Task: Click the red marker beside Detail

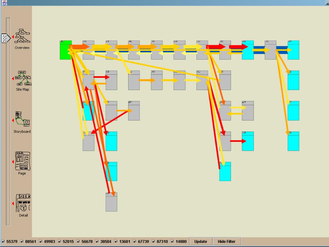Action: tap(13, 204)
